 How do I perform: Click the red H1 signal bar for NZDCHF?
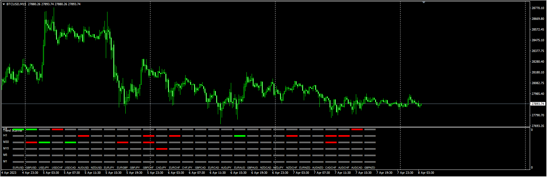[292, 136]
